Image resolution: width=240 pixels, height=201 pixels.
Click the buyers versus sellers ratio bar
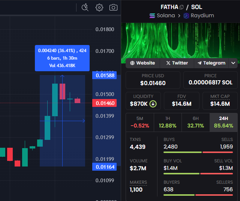pyautogui.click(x=198, y=195)
